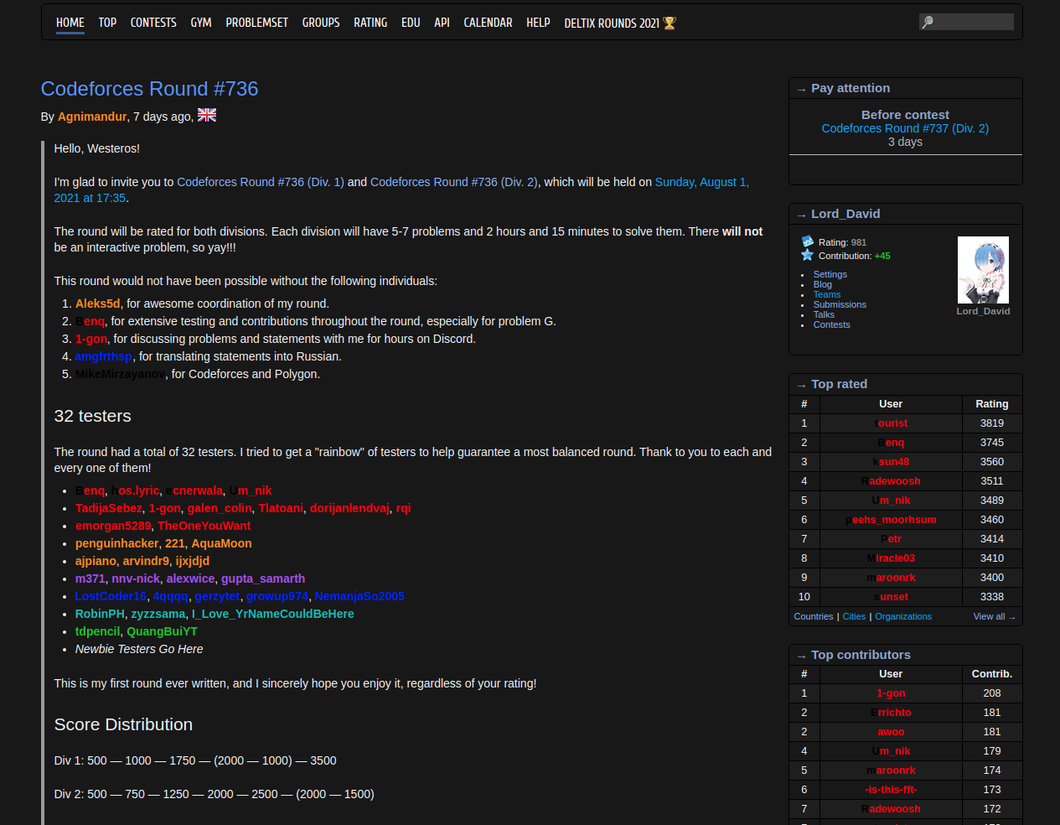Open Contests link in user panel
The height and width of the screenshot is (825, 1060).
tap(831, 324)
